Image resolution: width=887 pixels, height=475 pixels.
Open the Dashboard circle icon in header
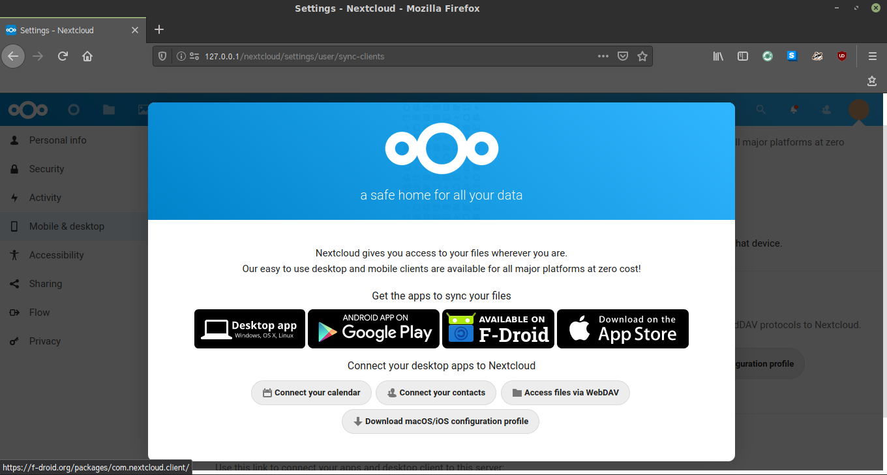click(74, 110)
